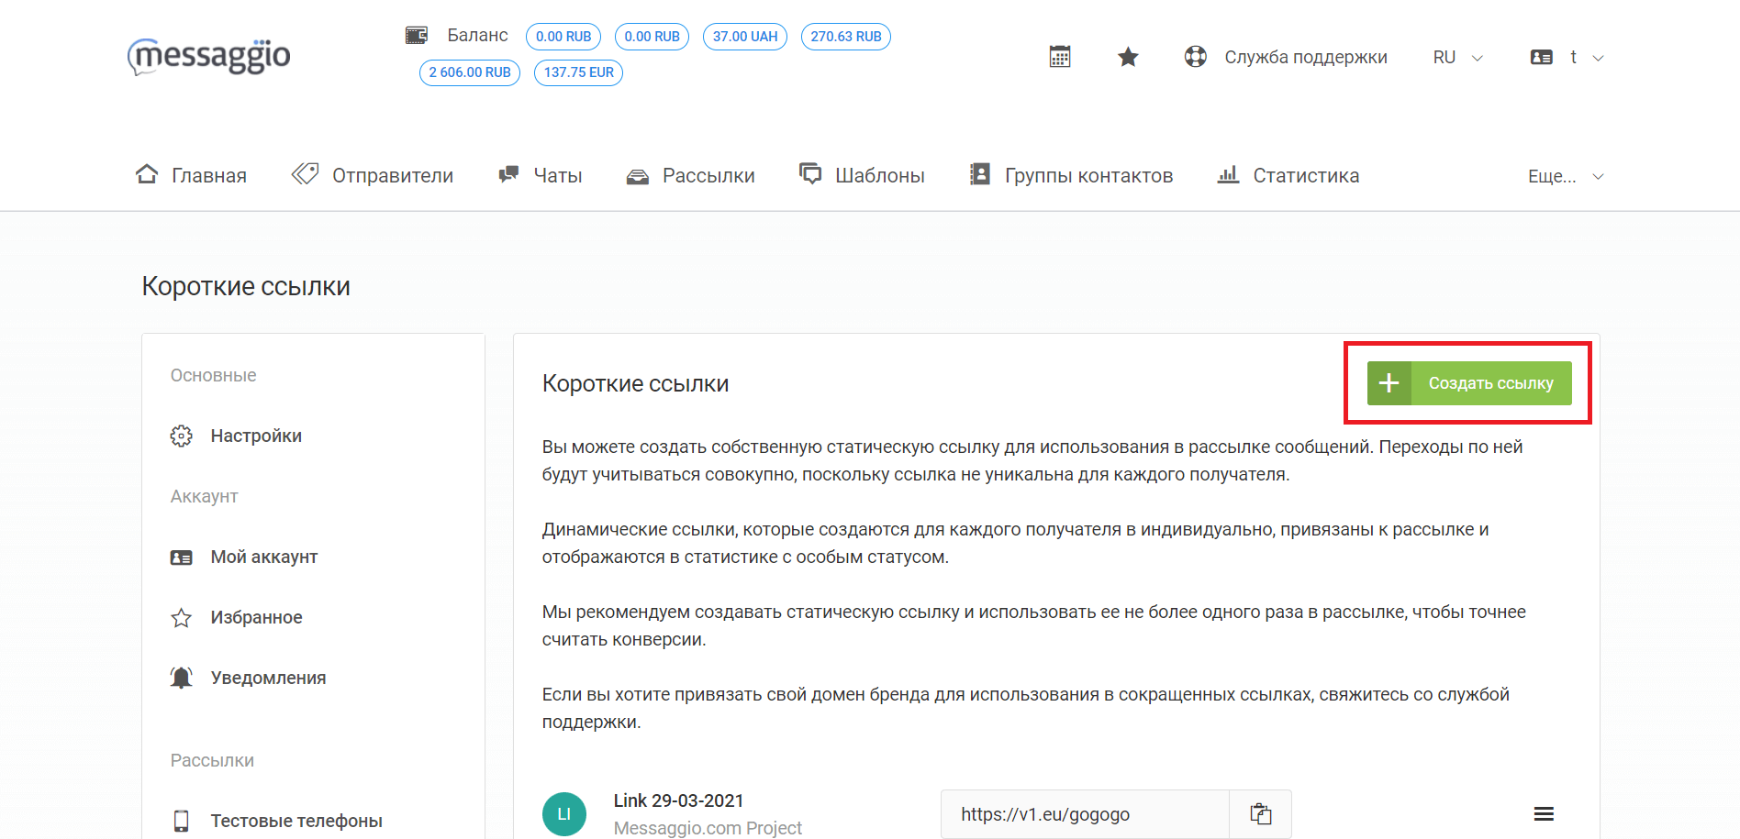Screen dimensions: 1740x839
Task: Expand the user account dropdown arrow
Action: pos(1598,58)
